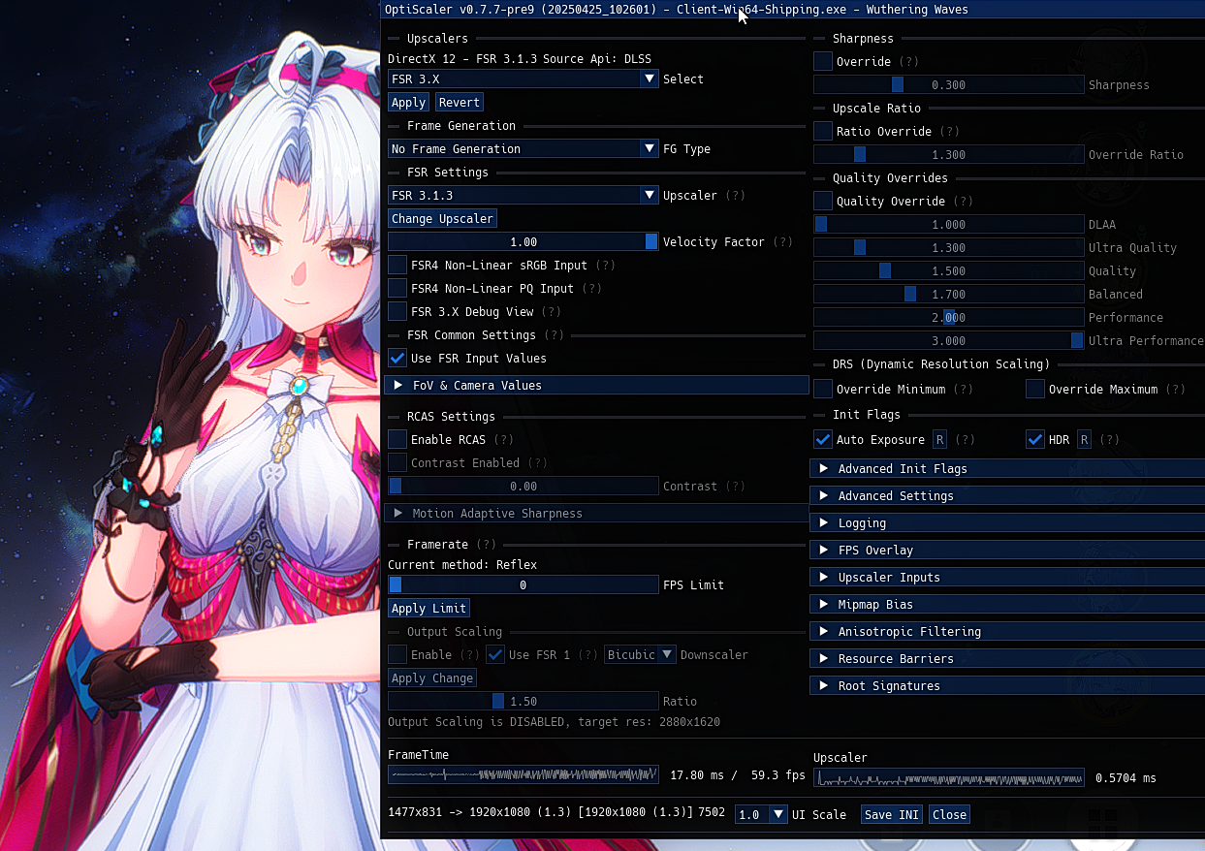Click the (?) help next to Velocity Factor
The height and width of the screenshot is (851, 1205).
[x=783, y=241]
